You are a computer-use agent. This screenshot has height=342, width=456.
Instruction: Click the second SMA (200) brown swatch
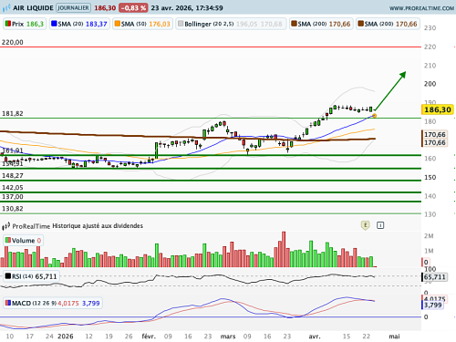tap(361, 24)
